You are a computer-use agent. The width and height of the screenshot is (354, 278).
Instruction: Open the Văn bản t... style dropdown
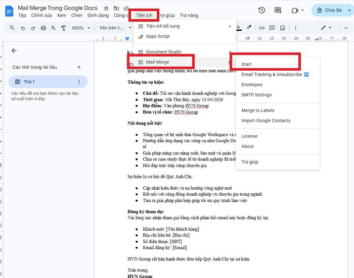click(115, 28)
